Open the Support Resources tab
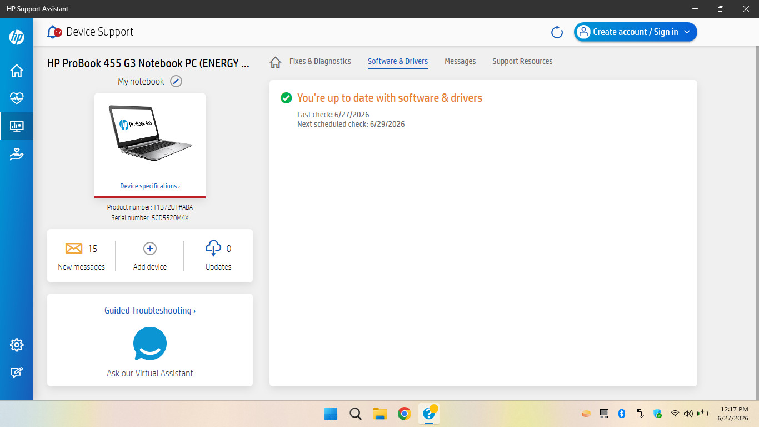 (x=522, y=61)
